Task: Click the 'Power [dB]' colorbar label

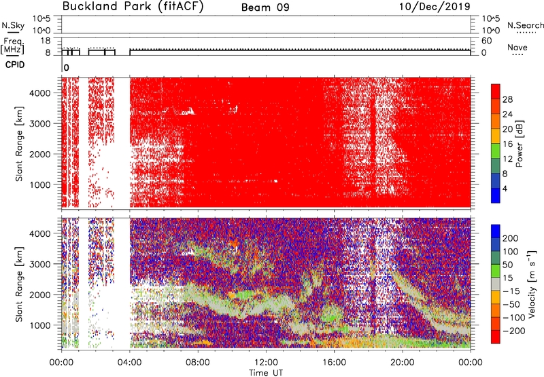Action: pyautogui.click(x=520, y=144)
